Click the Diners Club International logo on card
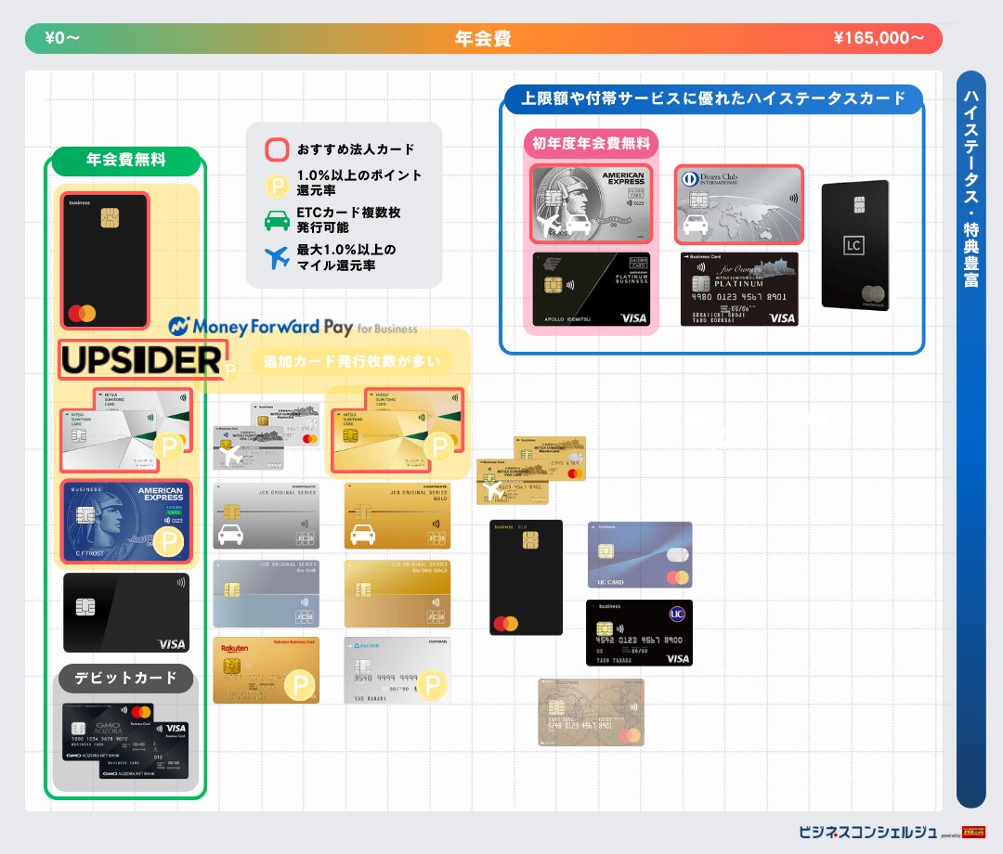Image resolution: width=1003 pixels, height=854 pixels. [x=710, y=179]
